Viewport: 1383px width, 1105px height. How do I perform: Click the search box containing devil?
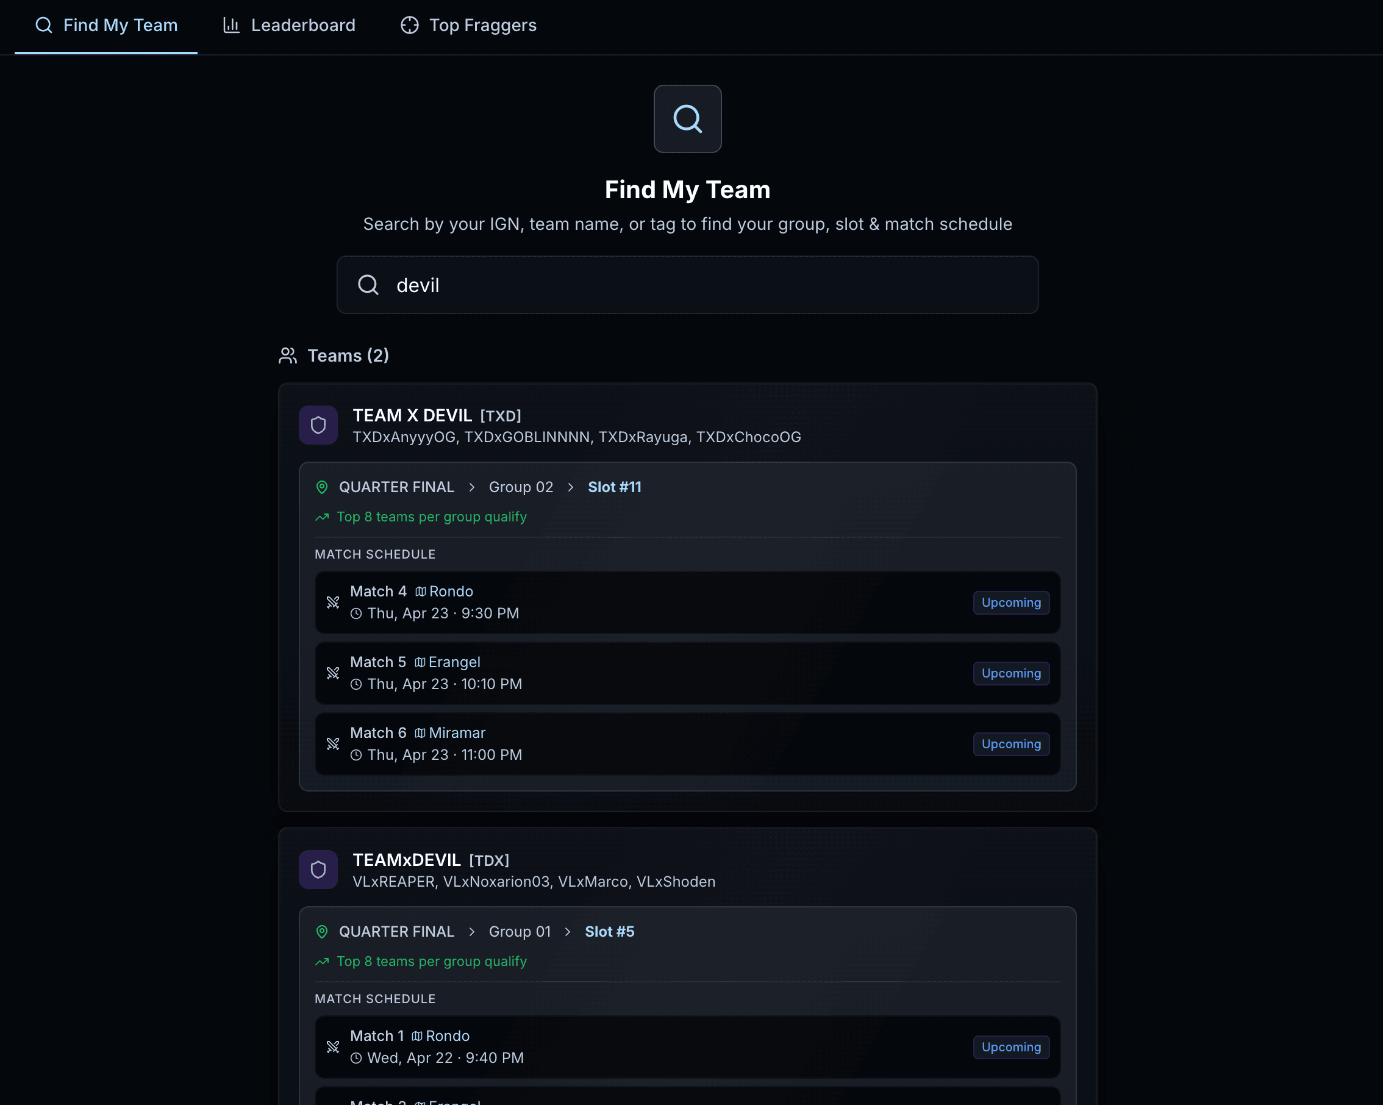688,285
